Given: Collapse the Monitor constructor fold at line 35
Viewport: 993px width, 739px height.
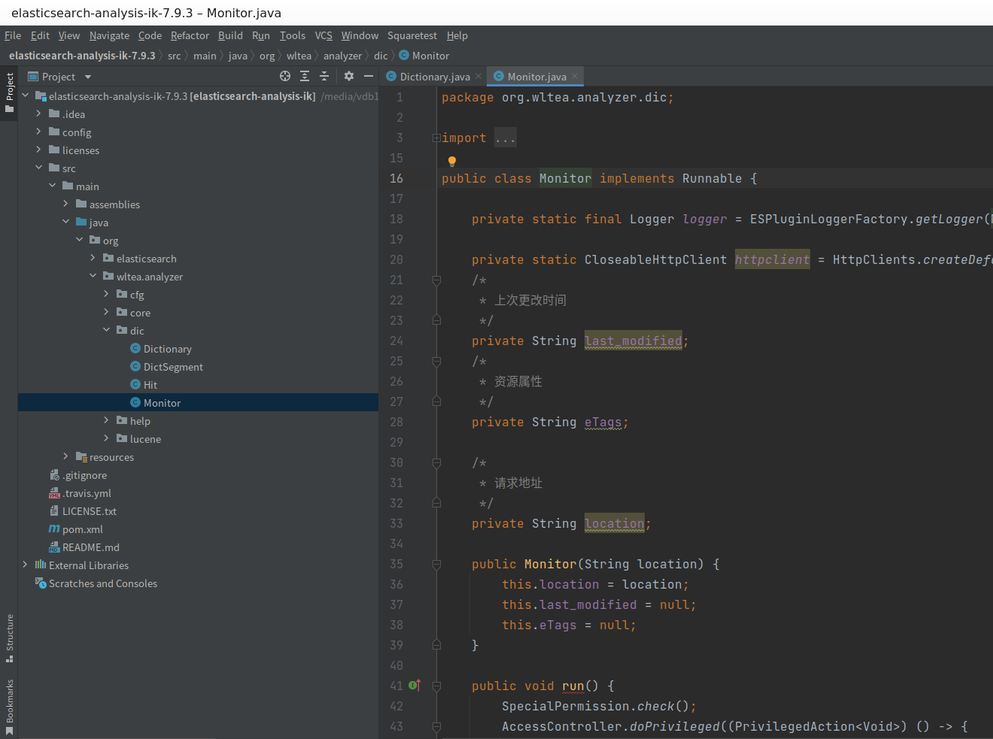Looking at the screenshot, I should click(x=436, y=564).
